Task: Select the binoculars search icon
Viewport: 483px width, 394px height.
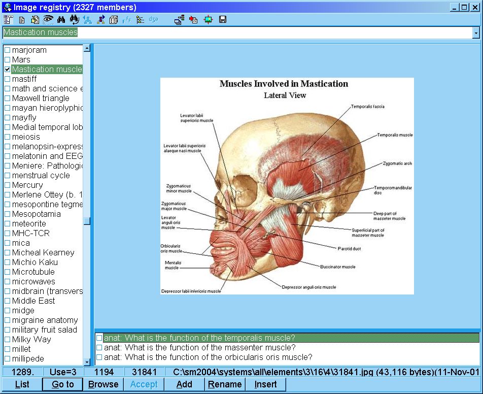Action: point(60,20)
